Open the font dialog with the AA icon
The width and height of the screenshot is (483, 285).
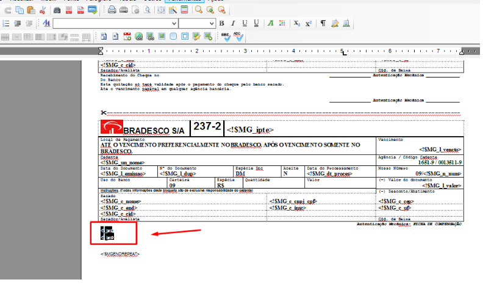(46, 23)
